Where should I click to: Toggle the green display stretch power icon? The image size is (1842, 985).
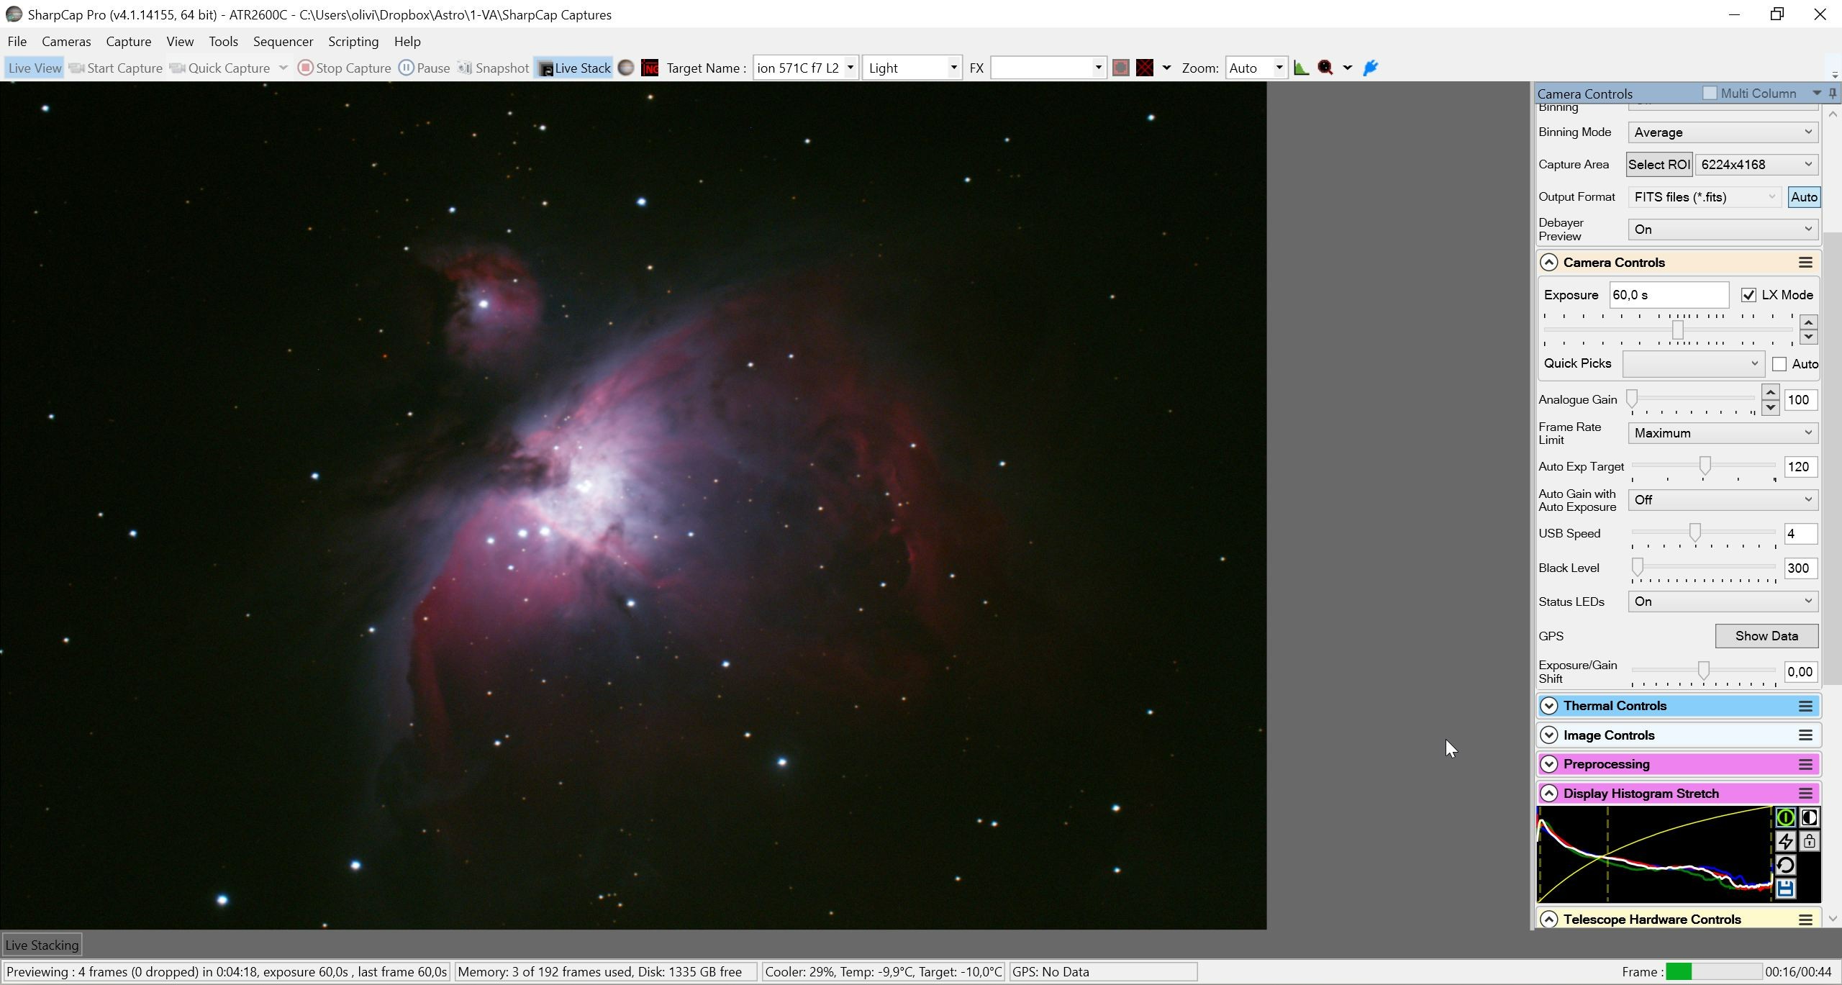point(1785,817)
